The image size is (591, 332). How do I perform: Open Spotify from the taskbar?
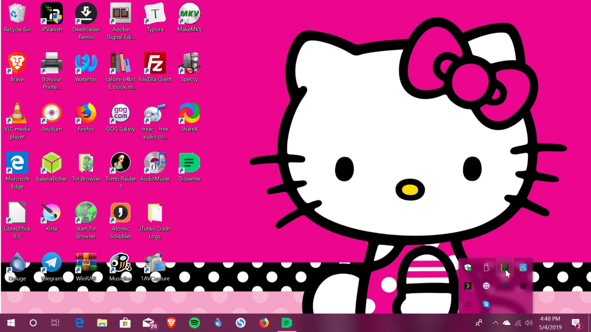(x=194, y=323)
